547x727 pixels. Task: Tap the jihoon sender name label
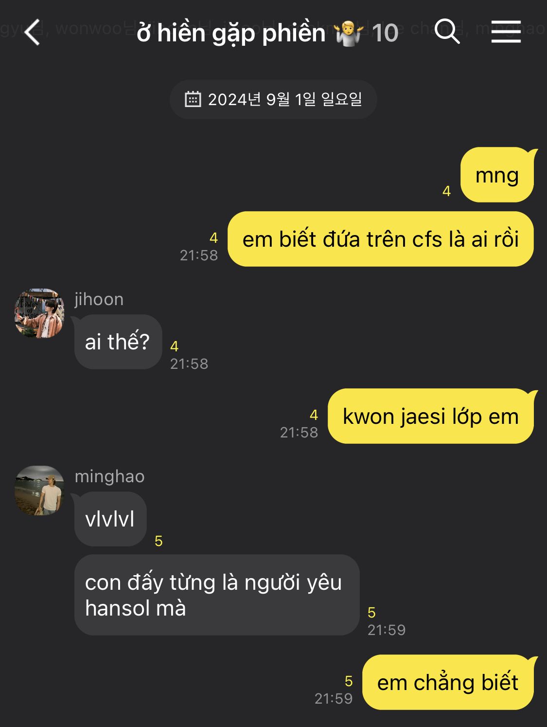tap(99, 299)
